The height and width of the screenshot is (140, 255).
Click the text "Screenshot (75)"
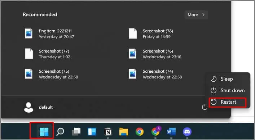click(54, 71)
